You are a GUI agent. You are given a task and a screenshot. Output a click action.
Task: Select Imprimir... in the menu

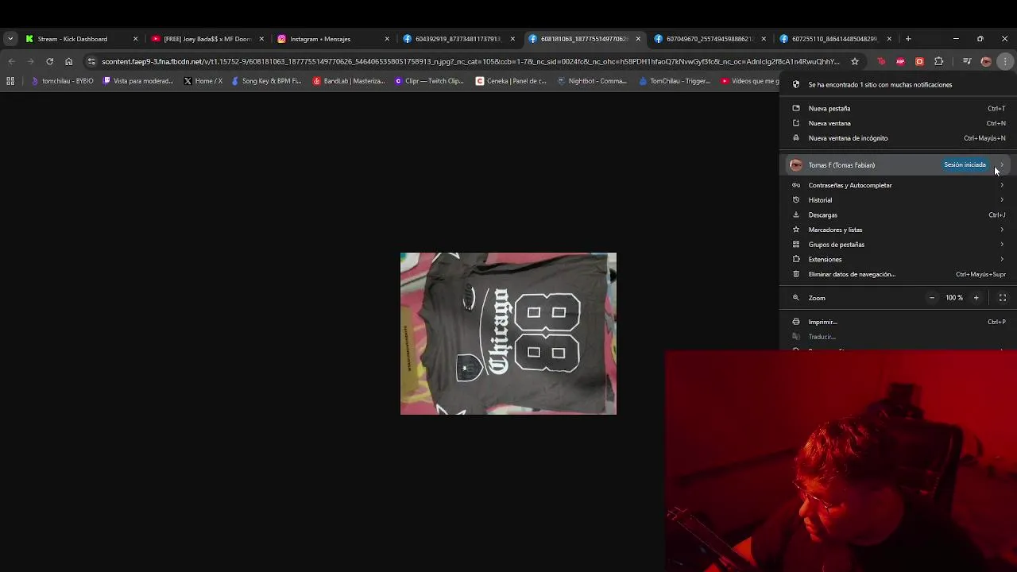point(898,322)
